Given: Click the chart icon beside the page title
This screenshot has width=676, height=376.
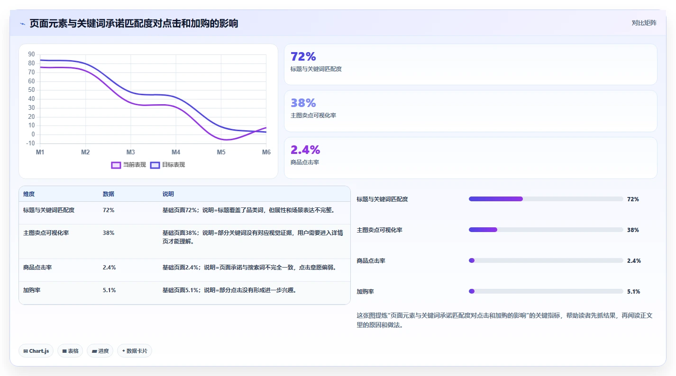Looking at the screenshot, I should coord(23,23).
